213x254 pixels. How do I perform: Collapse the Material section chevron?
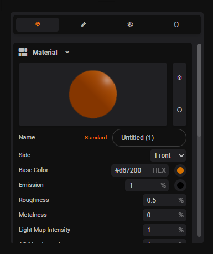(x=67, y=52)
